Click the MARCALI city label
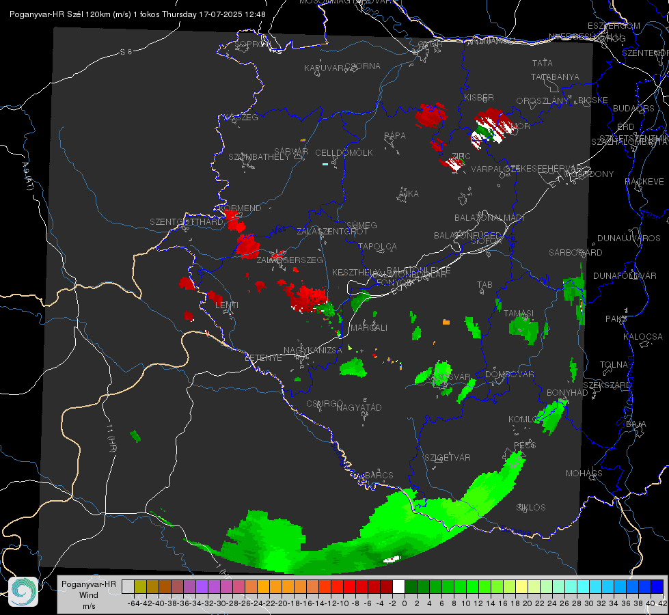The image size is (669, 615). point(368,327)
